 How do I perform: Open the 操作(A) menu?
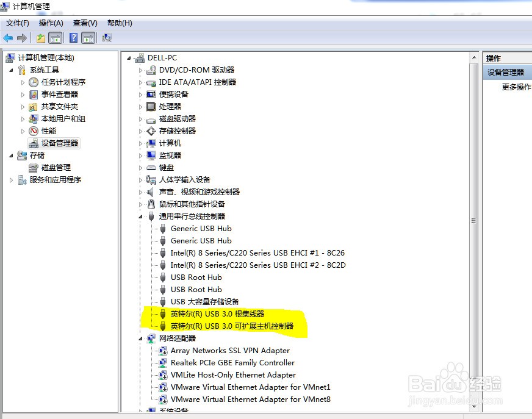pos(51,23)
